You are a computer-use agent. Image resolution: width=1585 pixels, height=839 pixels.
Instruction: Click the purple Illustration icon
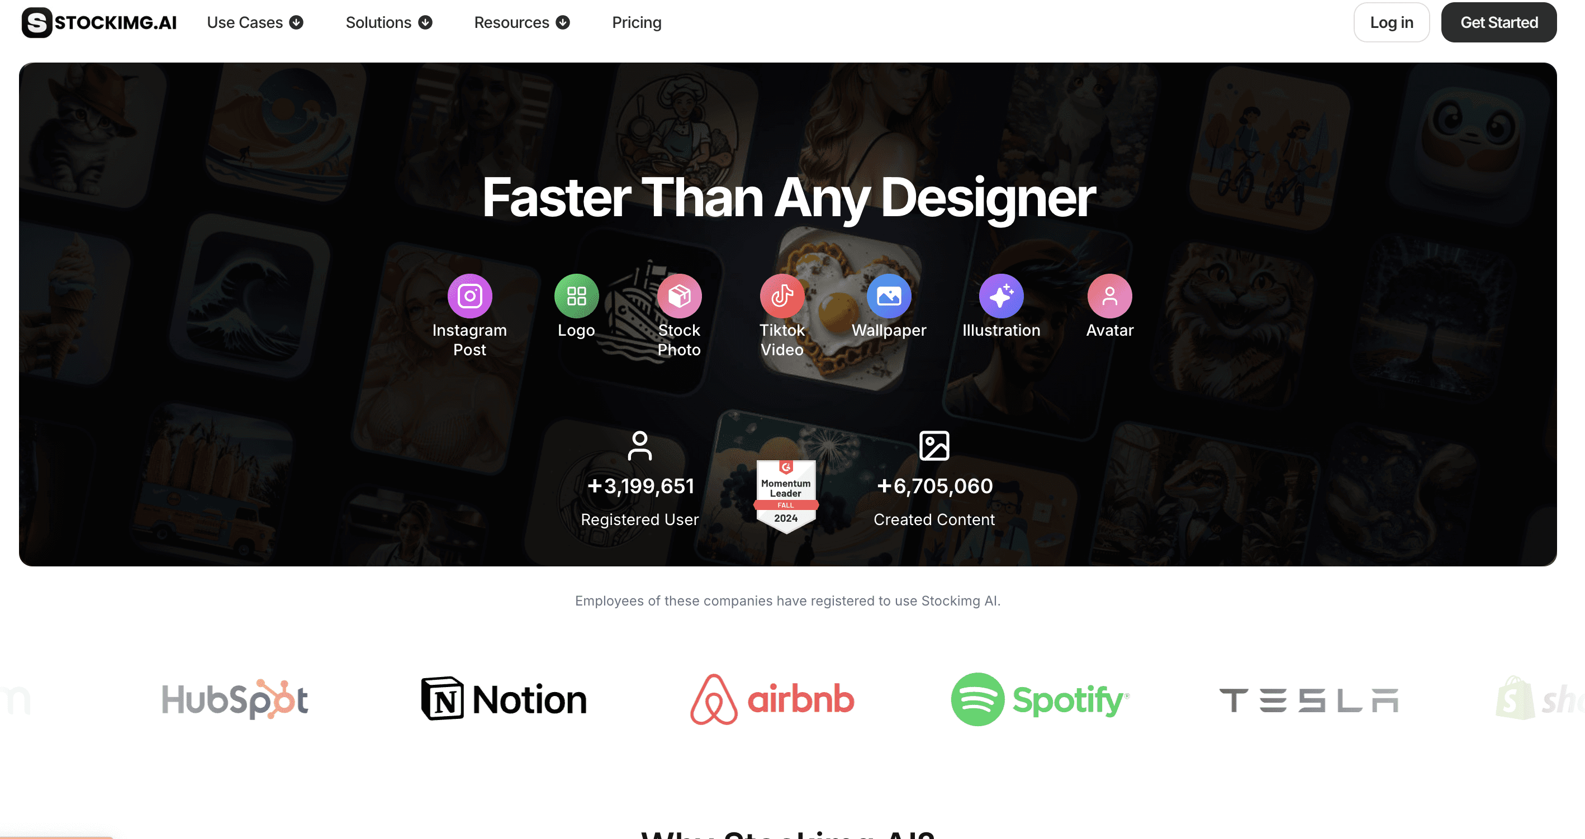(x=1001, y=296)
